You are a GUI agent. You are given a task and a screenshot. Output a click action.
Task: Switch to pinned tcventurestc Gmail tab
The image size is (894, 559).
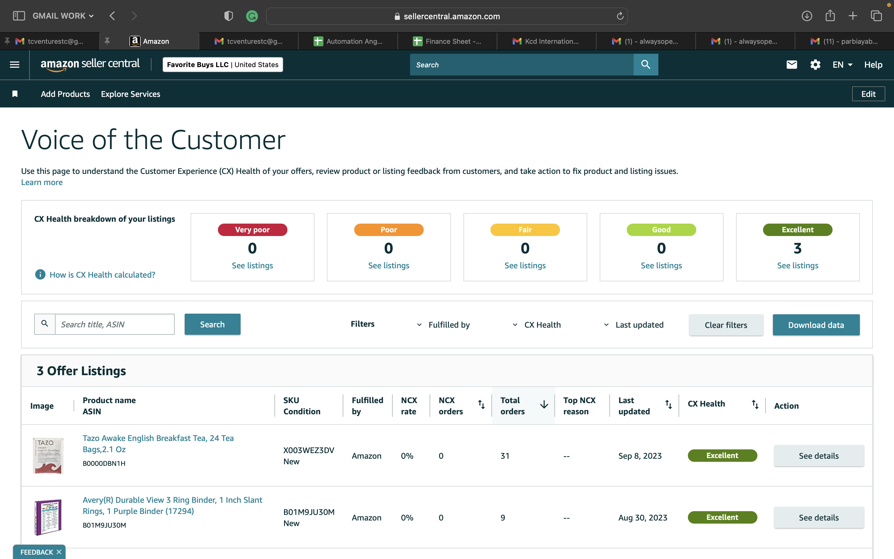(x=49, y=41)
